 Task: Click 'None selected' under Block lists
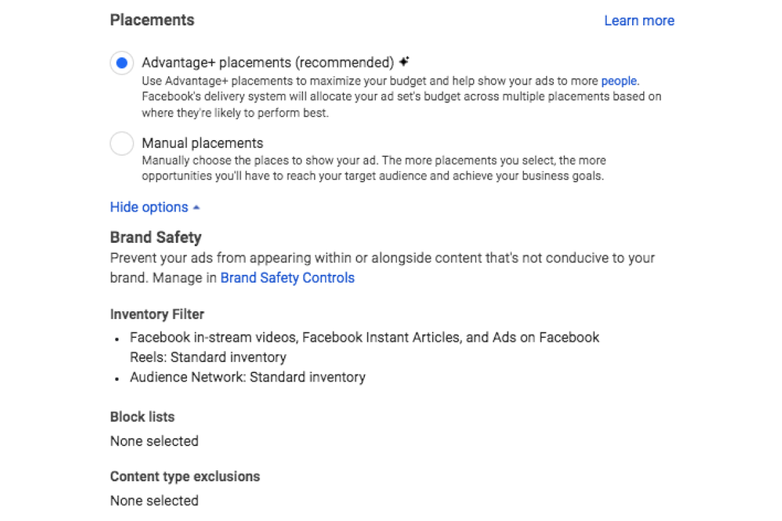154,441
